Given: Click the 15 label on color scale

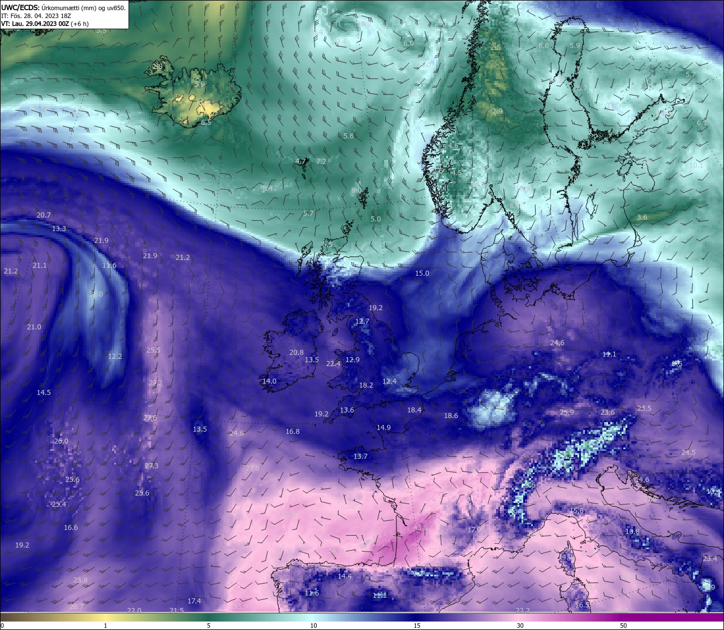Looking at the screenshot, I should [416, 625].
